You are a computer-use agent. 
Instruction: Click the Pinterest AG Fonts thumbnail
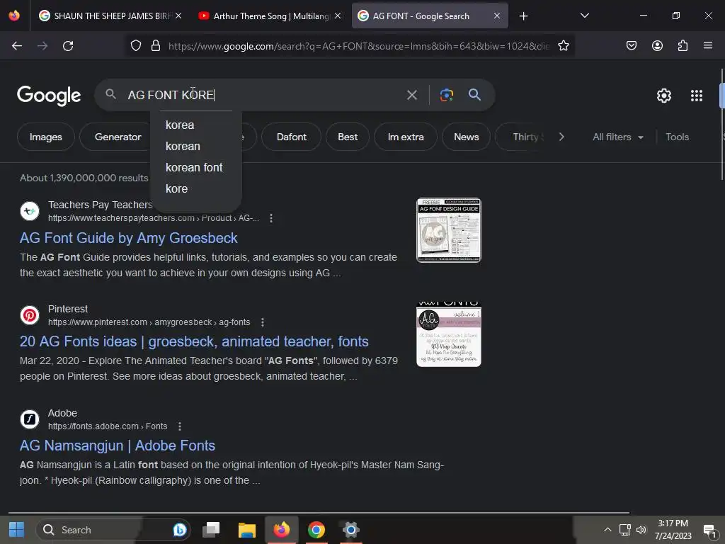point(448,334)
